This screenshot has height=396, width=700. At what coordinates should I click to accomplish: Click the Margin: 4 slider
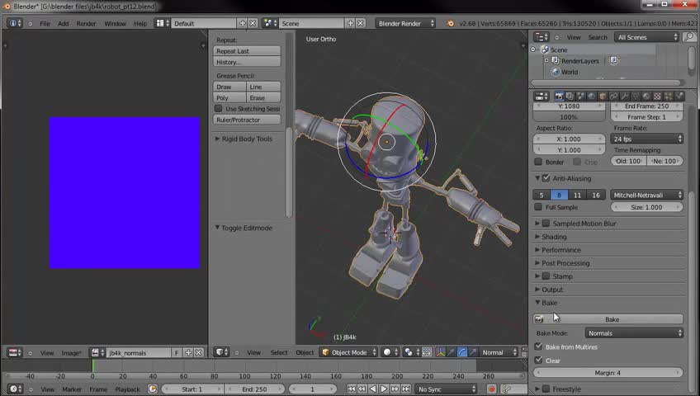(608, 372)
